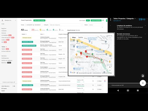The width and height of the screenshot is (148, 111).
Task: Open Contabilidad in the sidebar
Action: (x=5, y=35)
